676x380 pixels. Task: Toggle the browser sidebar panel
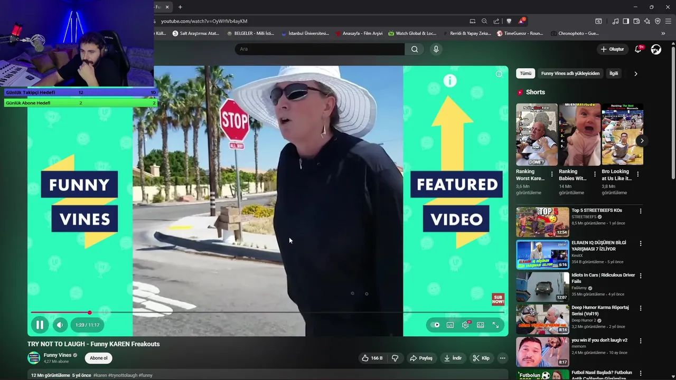tap(626, 21)
